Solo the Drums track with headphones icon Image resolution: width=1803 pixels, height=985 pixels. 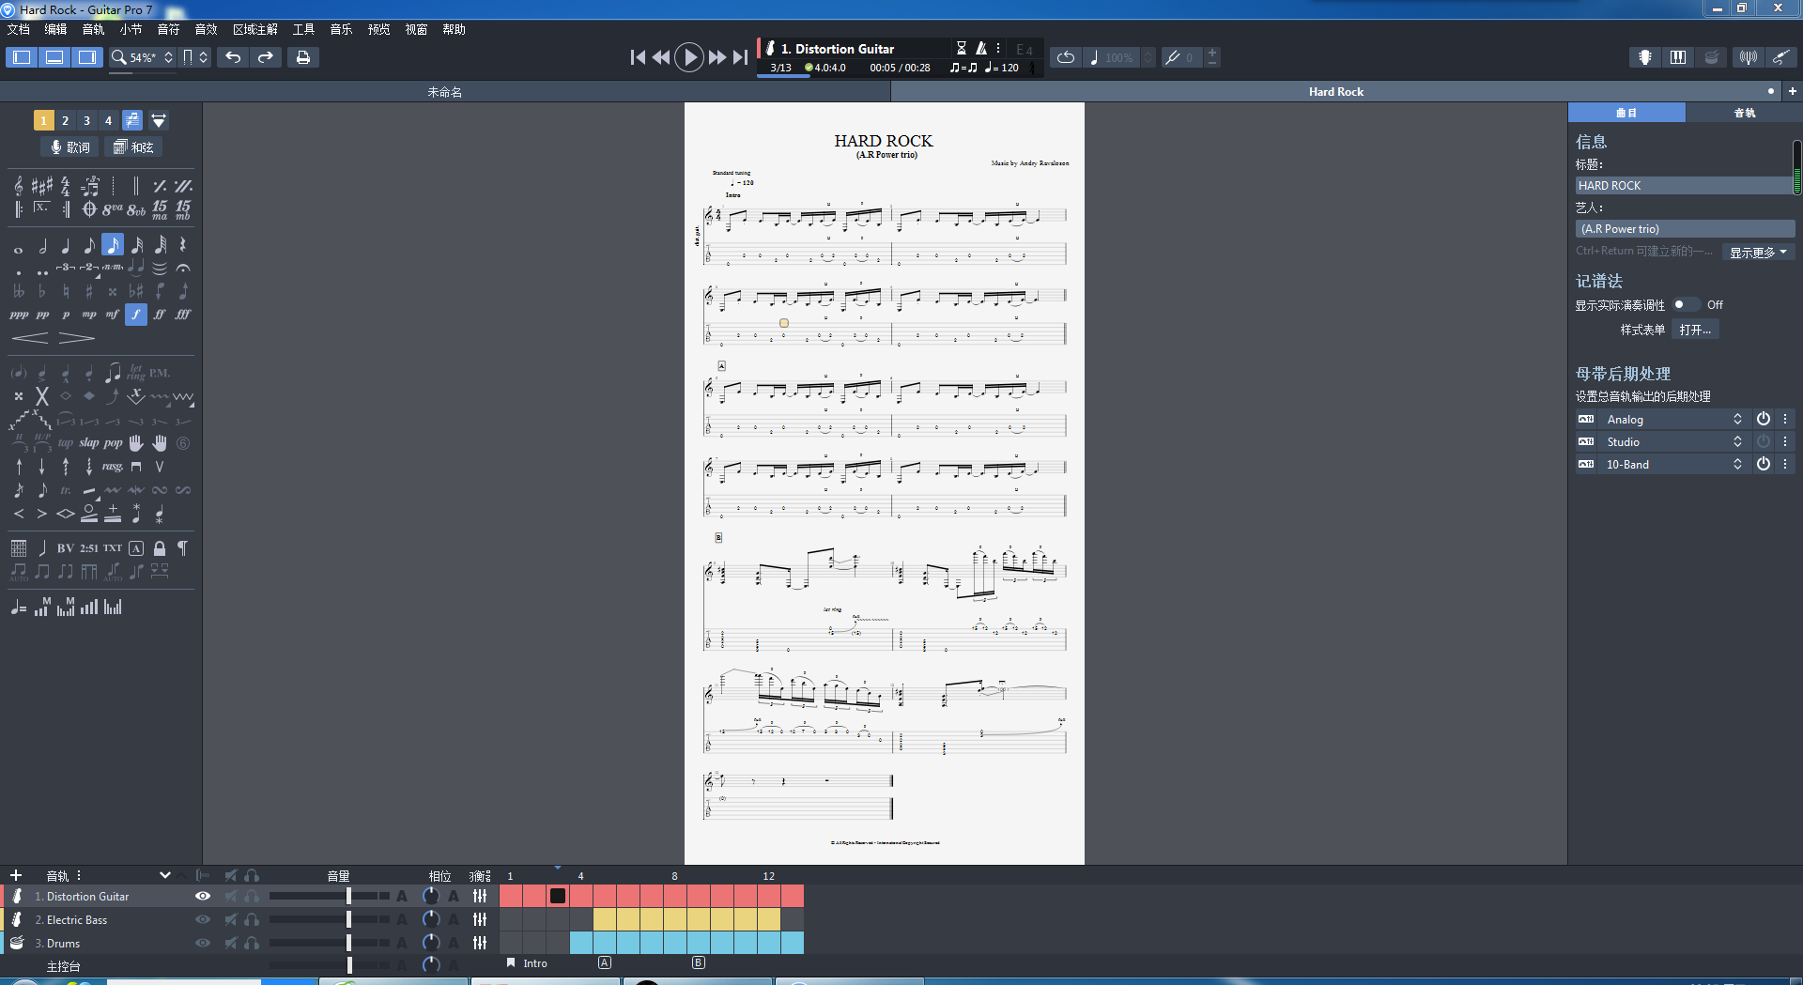pos(252,943)
